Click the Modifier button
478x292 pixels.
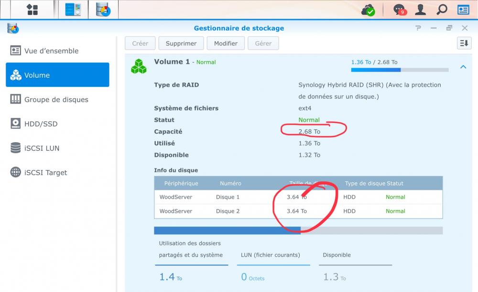coord(226,43)
